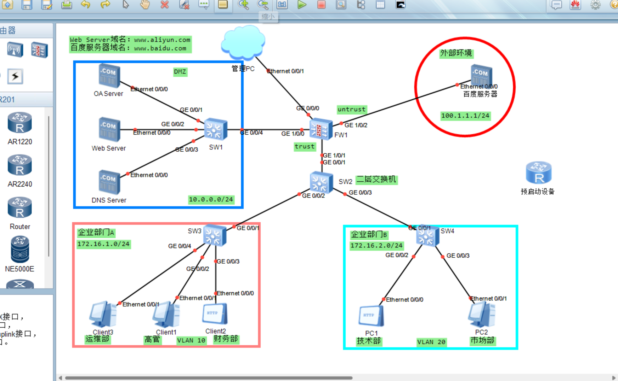Click the 10.0.0.0/24 subnet label
Screen dimensions: 618x381
point(211,199)
